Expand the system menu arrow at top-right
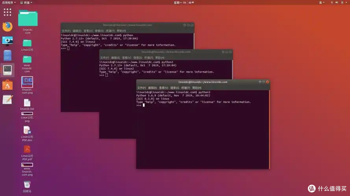Image resolution: width=350 pixels, height=196 pixels. tap(346, 3)
